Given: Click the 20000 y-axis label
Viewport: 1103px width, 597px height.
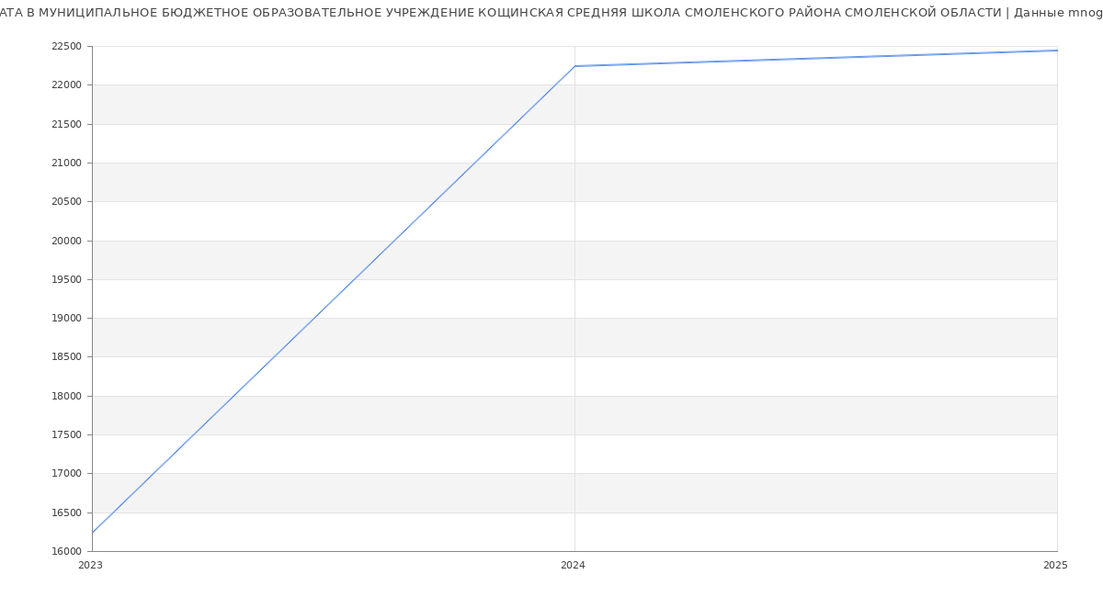Looking at the screenshot, I should click(67, 241).
